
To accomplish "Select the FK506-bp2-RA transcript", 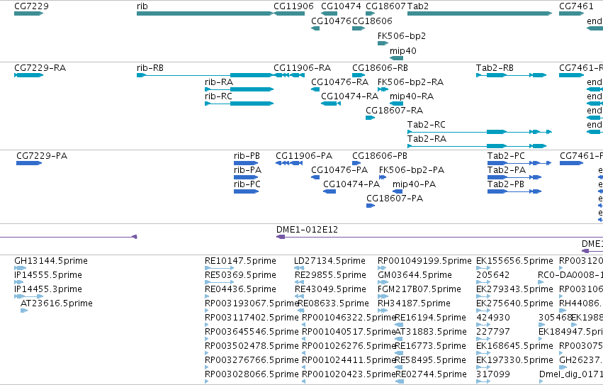I will (x=383, y=89).
